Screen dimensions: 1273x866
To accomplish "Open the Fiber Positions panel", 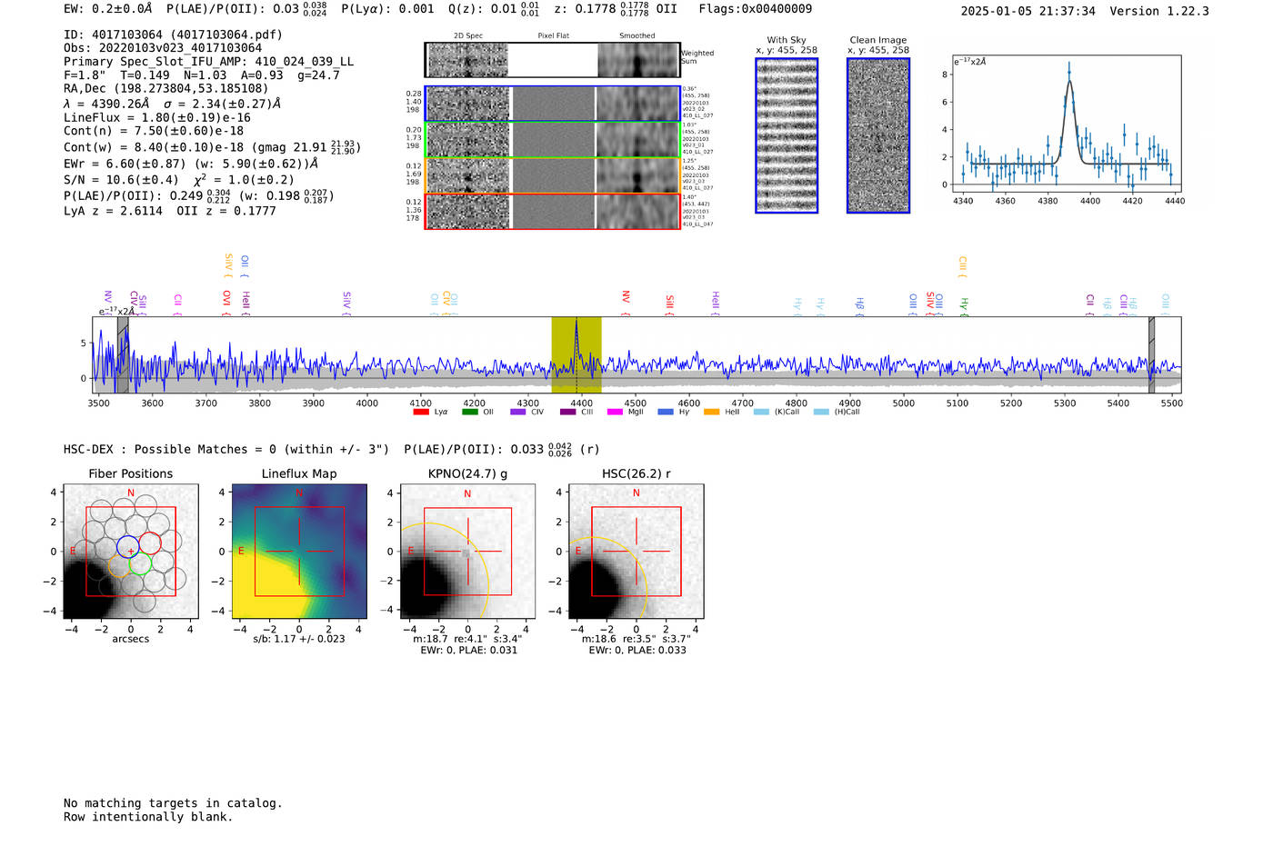I will pyautogui.click(x=131, y=552).
